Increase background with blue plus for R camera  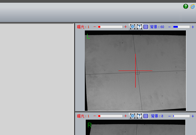click(193, 116)
